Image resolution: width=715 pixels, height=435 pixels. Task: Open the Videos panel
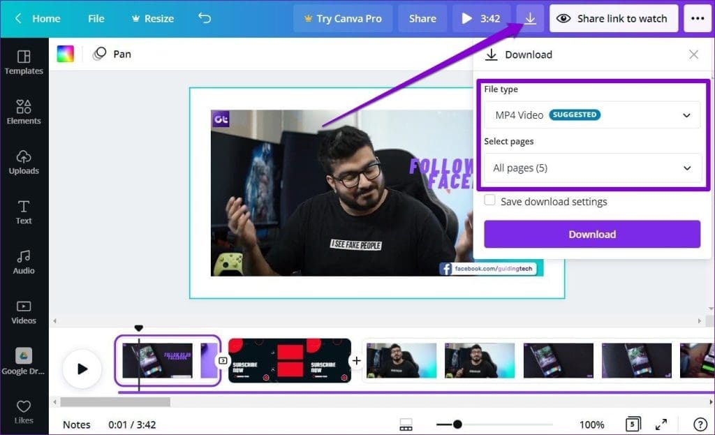pyautogui.click(x=24, y=314)
